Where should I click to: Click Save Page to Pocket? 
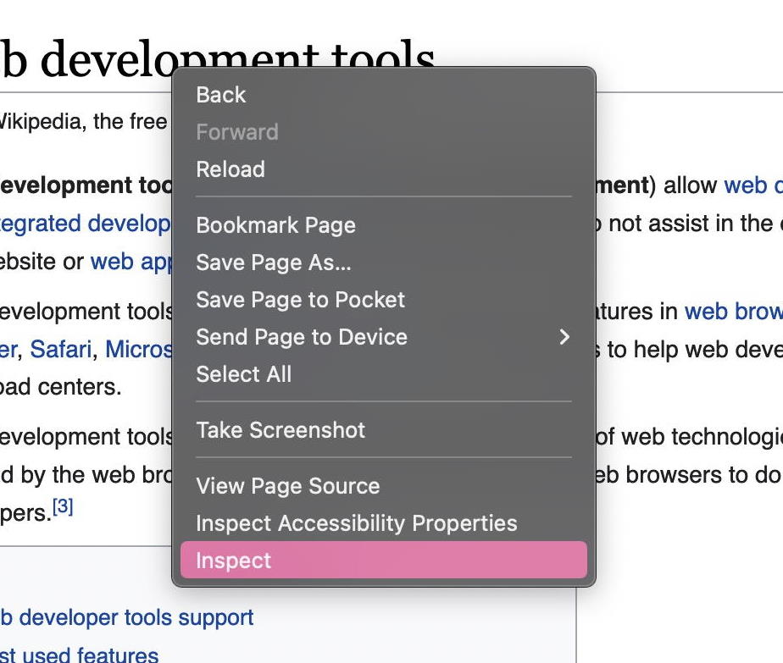[x=384, y=299]
